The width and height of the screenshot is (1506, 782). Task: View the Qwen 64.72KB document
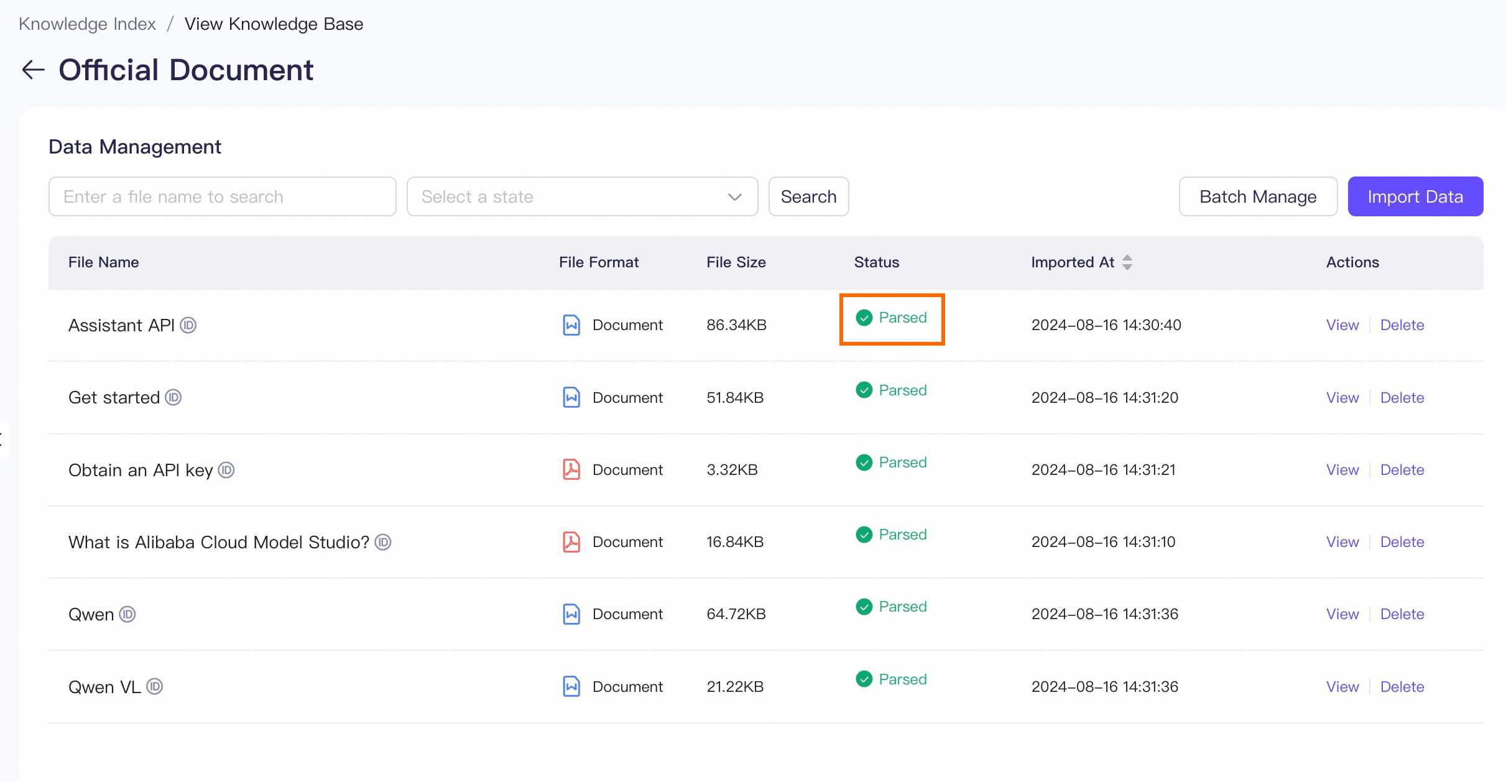click(1342, 614)
